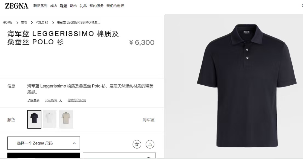This screenshot has height=159, width=303.
Task: Click the chevron after HOME breadcrumb
Action: pyautogui.click(x=17, y=22)
